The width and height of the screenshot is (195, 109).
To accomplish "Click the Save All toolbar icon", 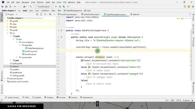I will pyautogui.click(x=6, y=7).
